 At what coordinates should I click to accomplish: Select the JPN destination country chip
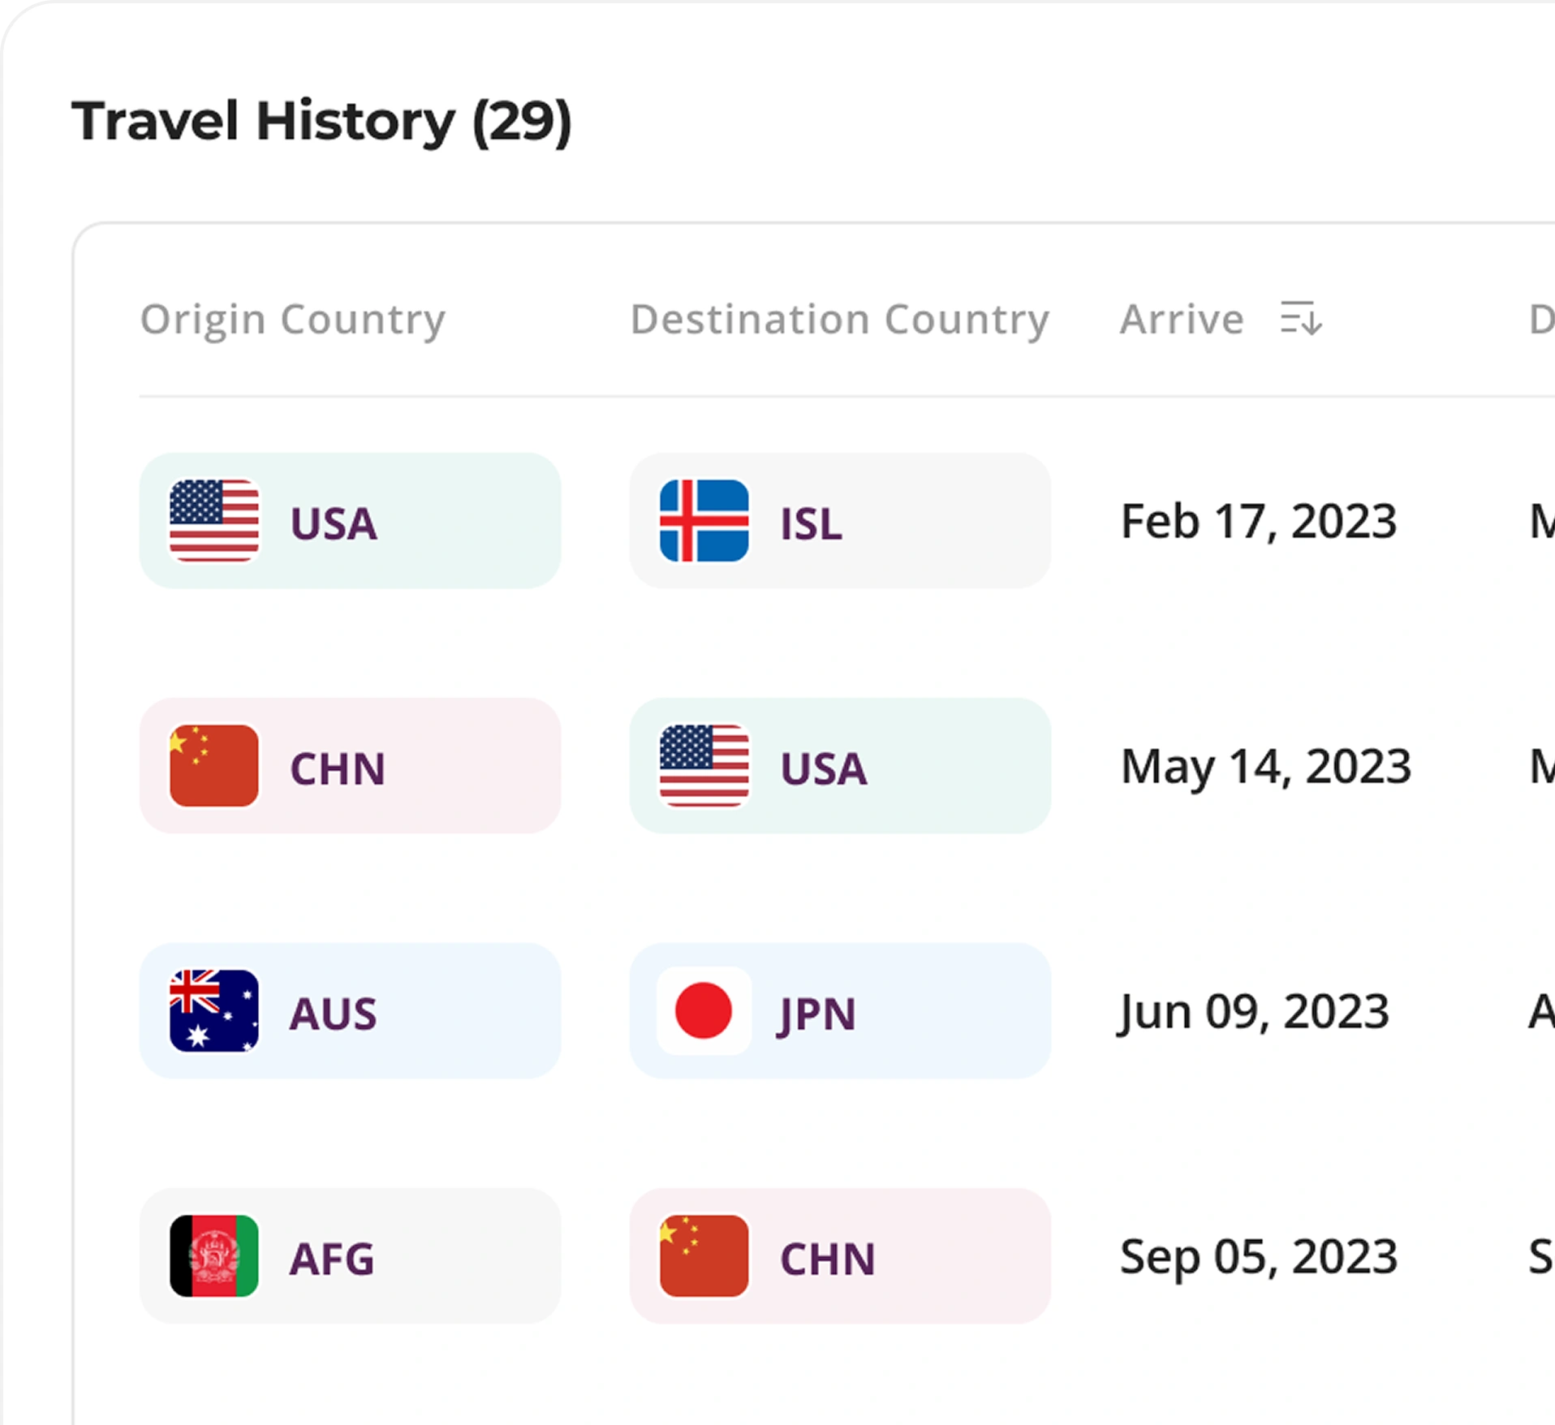click(x=840, y=1011)
